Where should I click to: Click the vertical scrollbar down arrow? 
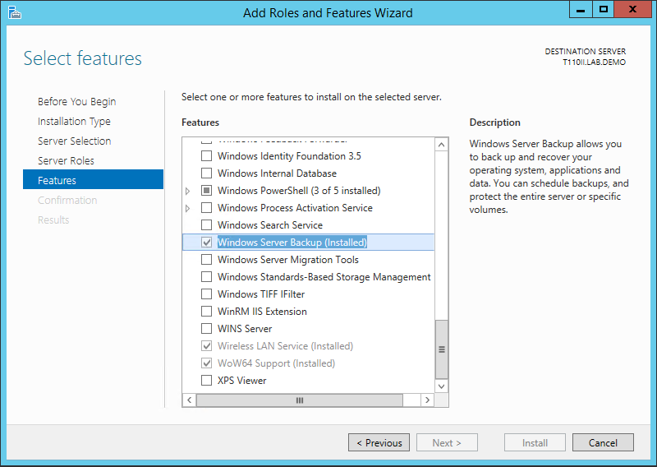[x=442, y=386]
